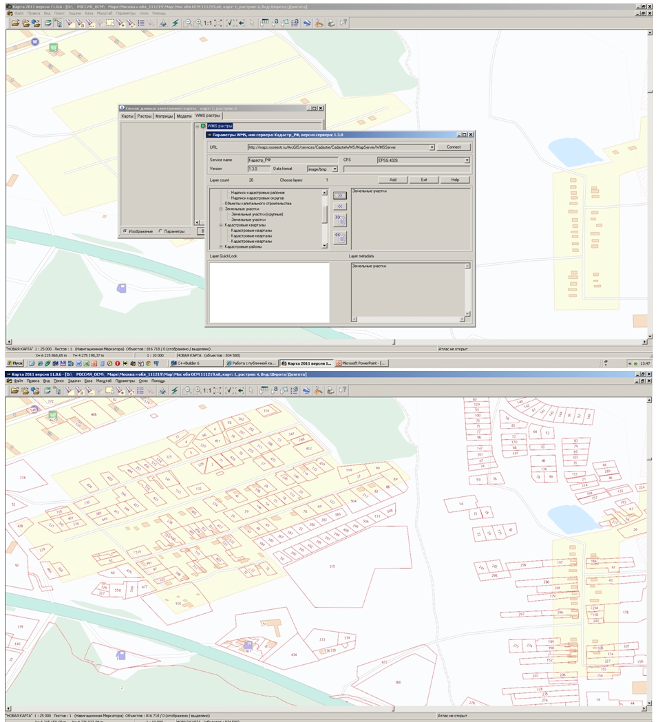658x722 pixels.
Task: Collapse Земельные участки group in layer tree
Action: pos(221,209)
